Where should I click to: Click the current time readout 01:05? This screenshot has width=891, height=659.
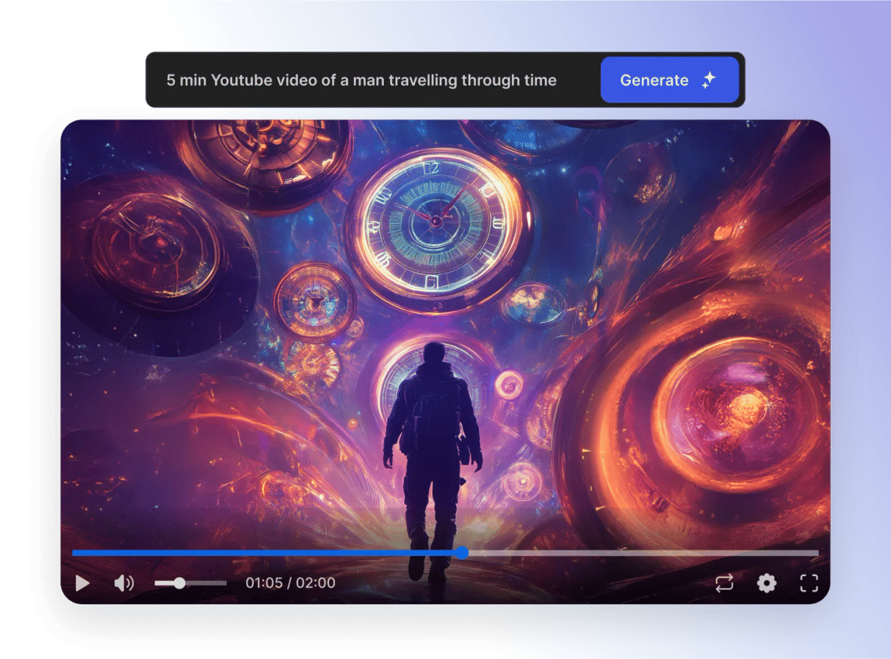point(263,583)
